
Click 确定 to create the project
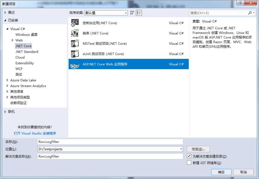(x=221, y=172)
